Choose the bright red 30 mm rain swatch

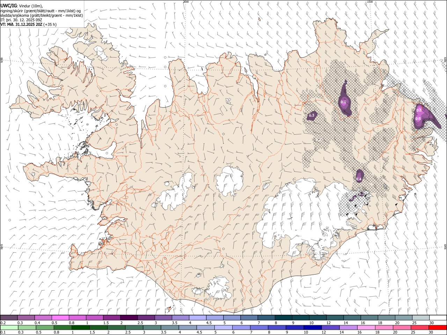(438, 328)
